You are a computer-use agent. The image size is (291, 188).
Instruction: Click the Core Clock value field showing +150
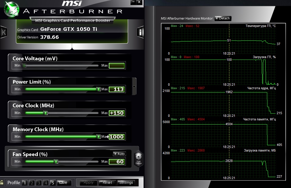click(117, 113)
